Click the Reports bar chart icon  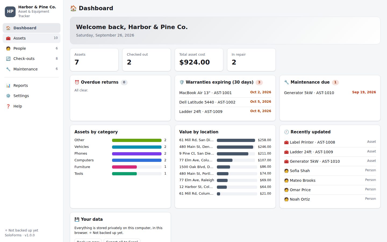point(8,86)
